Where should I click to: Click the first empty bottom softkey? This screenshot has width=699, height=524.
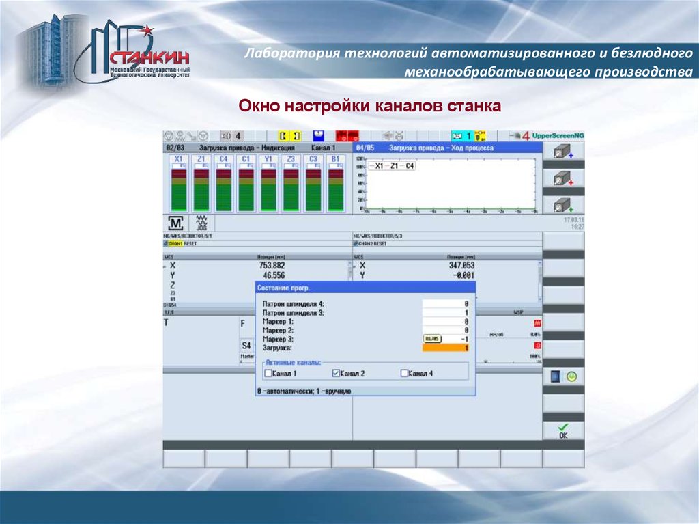click(184, 458)
